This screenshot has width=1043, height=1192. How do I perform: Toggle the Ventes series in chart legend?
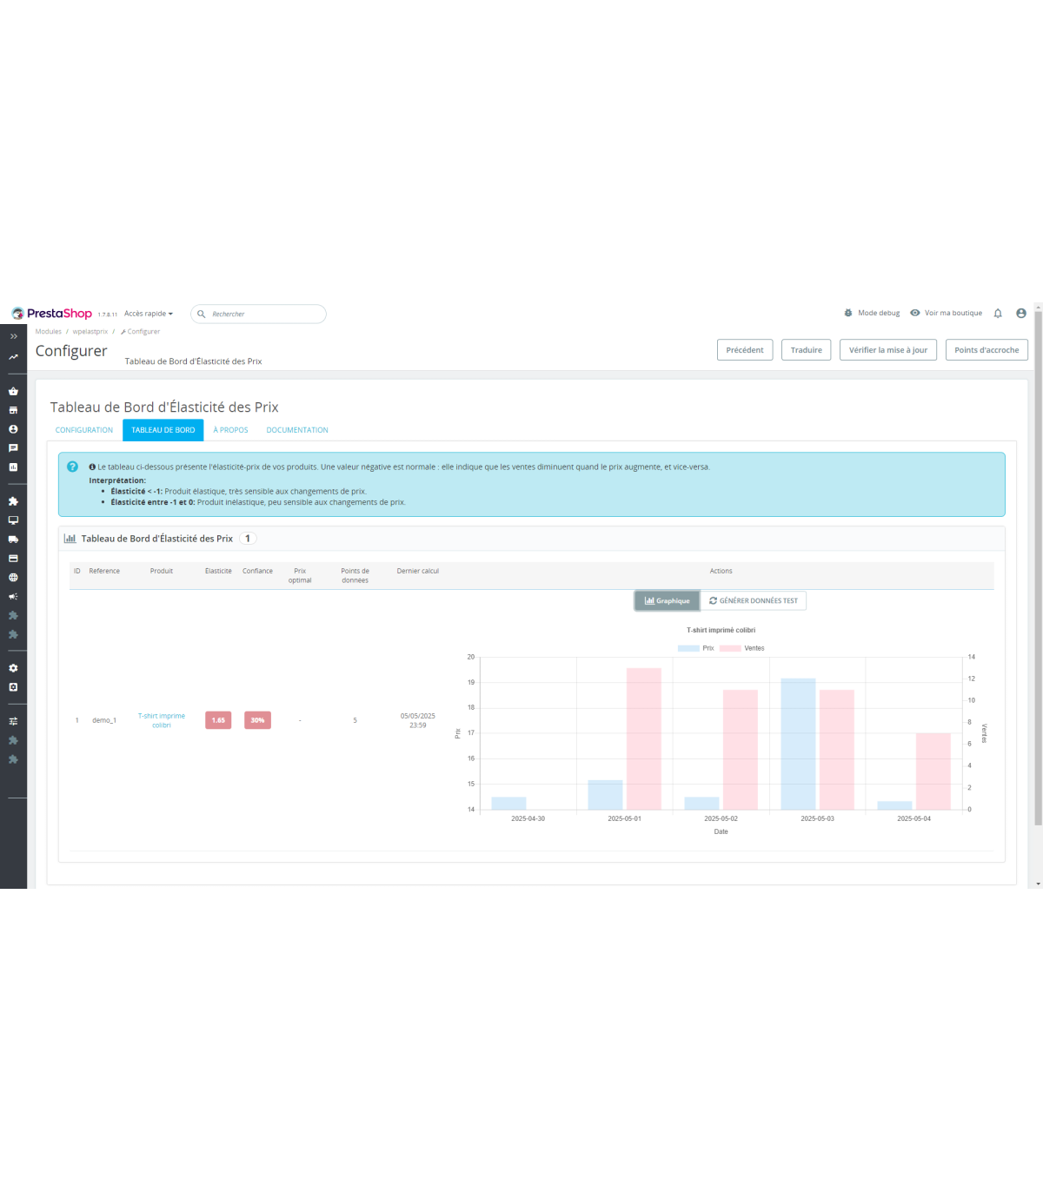pyautogui.click(x=742, y=648)
